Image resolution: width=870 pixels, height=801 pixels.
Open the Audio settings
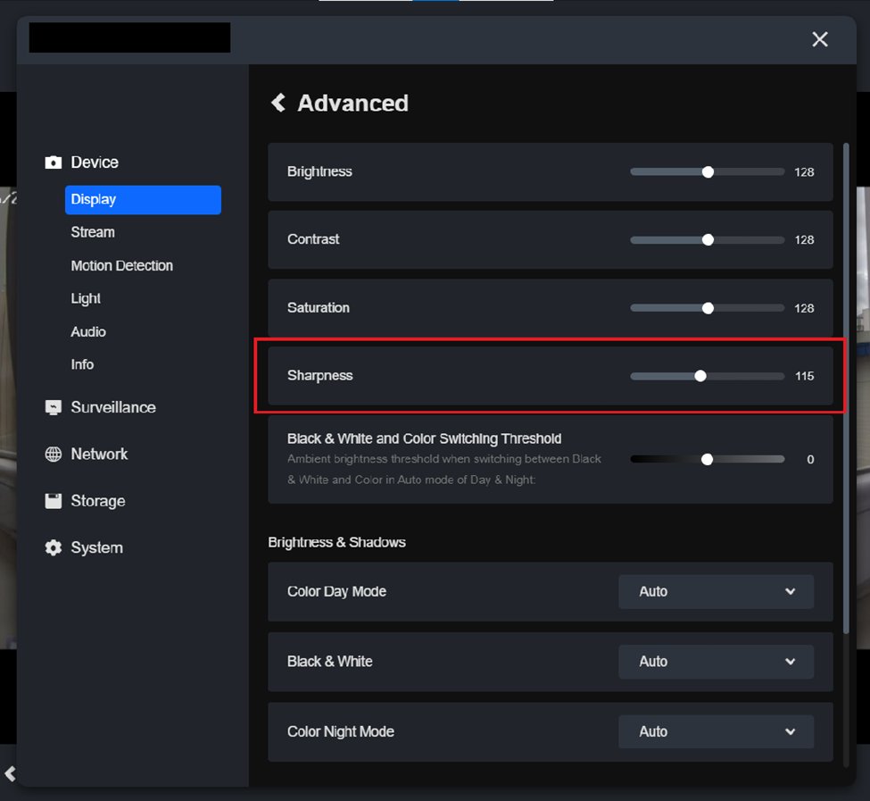coord(88,331)
